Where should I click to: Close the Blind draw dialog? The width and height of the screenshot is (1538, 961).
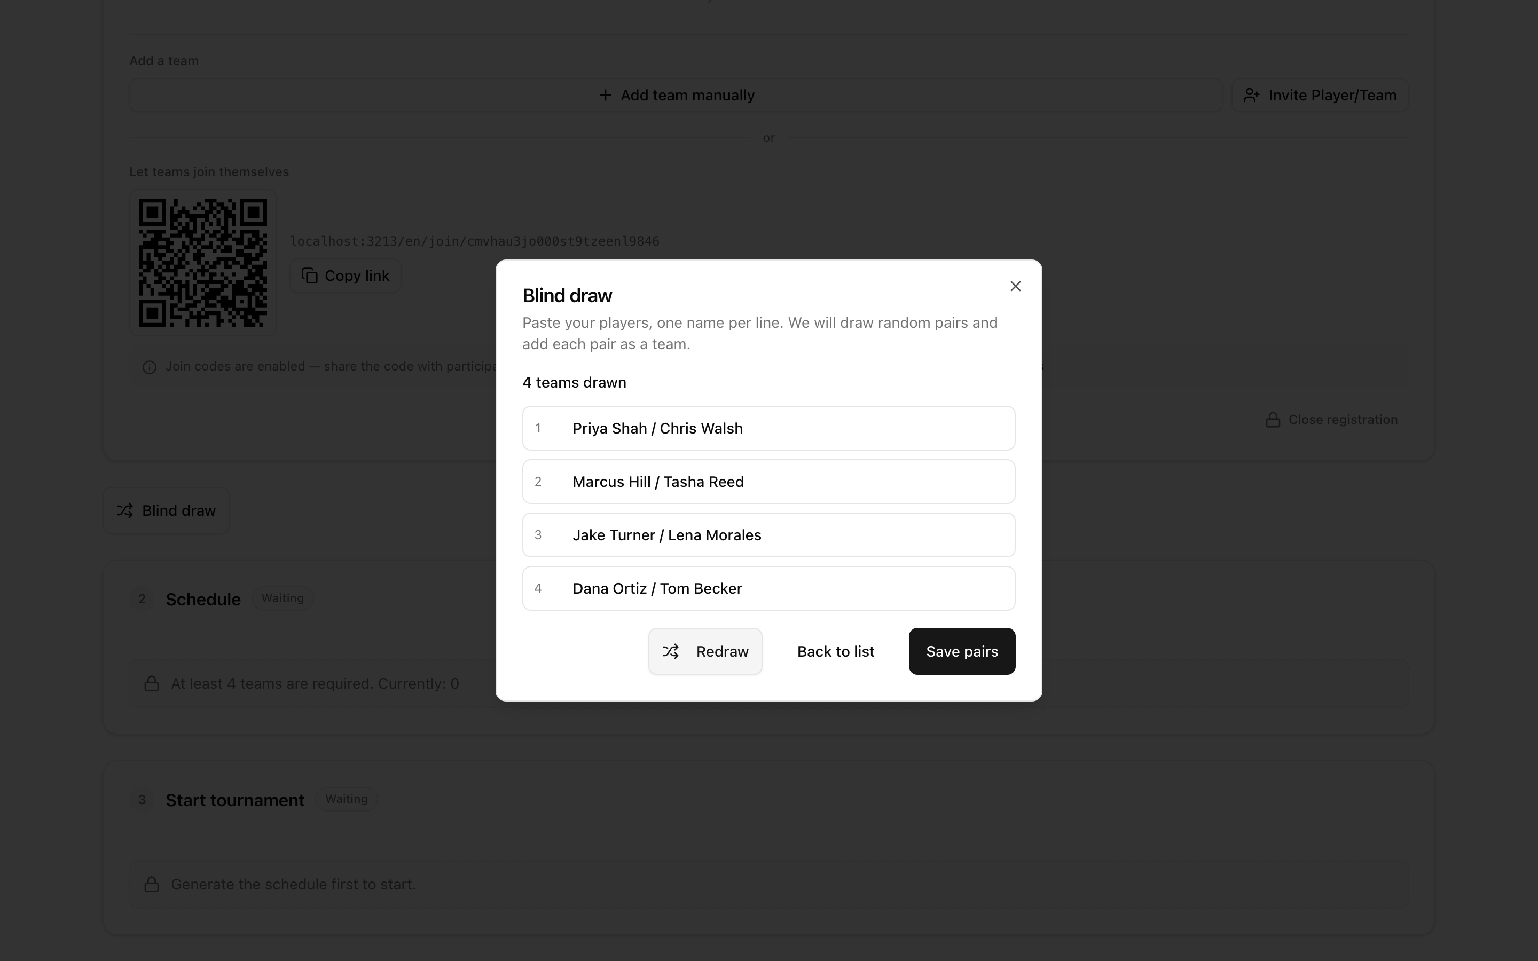(1015, 286)
